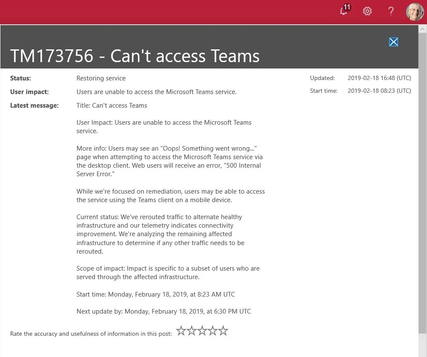427x357 pixels.
Task: Click the 'Updated:' label
Action: point(322,78)
